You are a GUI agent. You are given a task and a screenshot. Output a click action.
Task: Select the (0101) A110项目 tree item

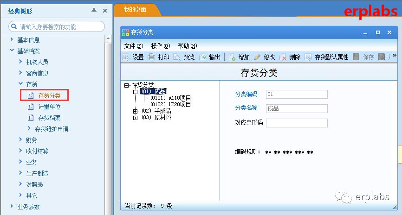click(171, 98)
